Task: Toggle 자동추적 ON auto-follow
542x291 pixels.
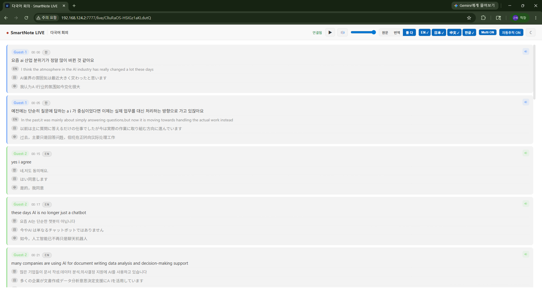Action: [x=511, y=33]
